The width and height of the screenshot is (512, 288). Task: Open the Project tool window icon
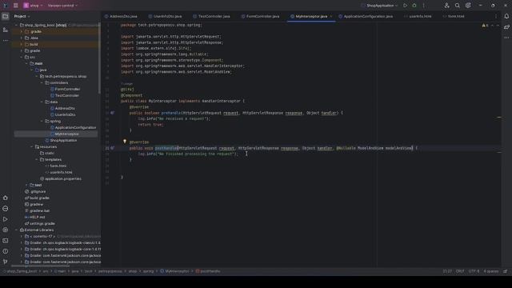pyautogui.click(x=6, y=16)
